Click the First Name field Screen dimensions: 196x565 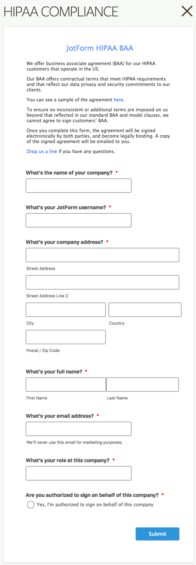tap(66, 384)
